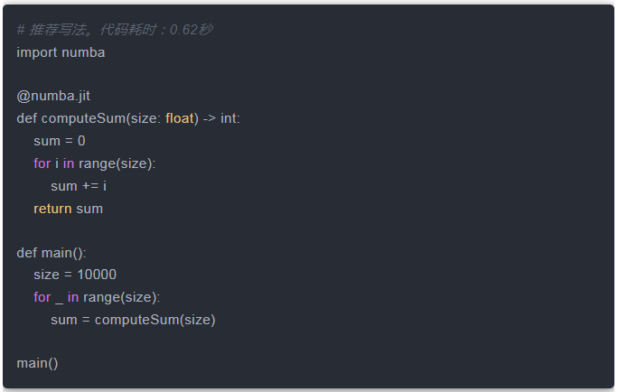Click the return keyword

(x=52, y=208)
